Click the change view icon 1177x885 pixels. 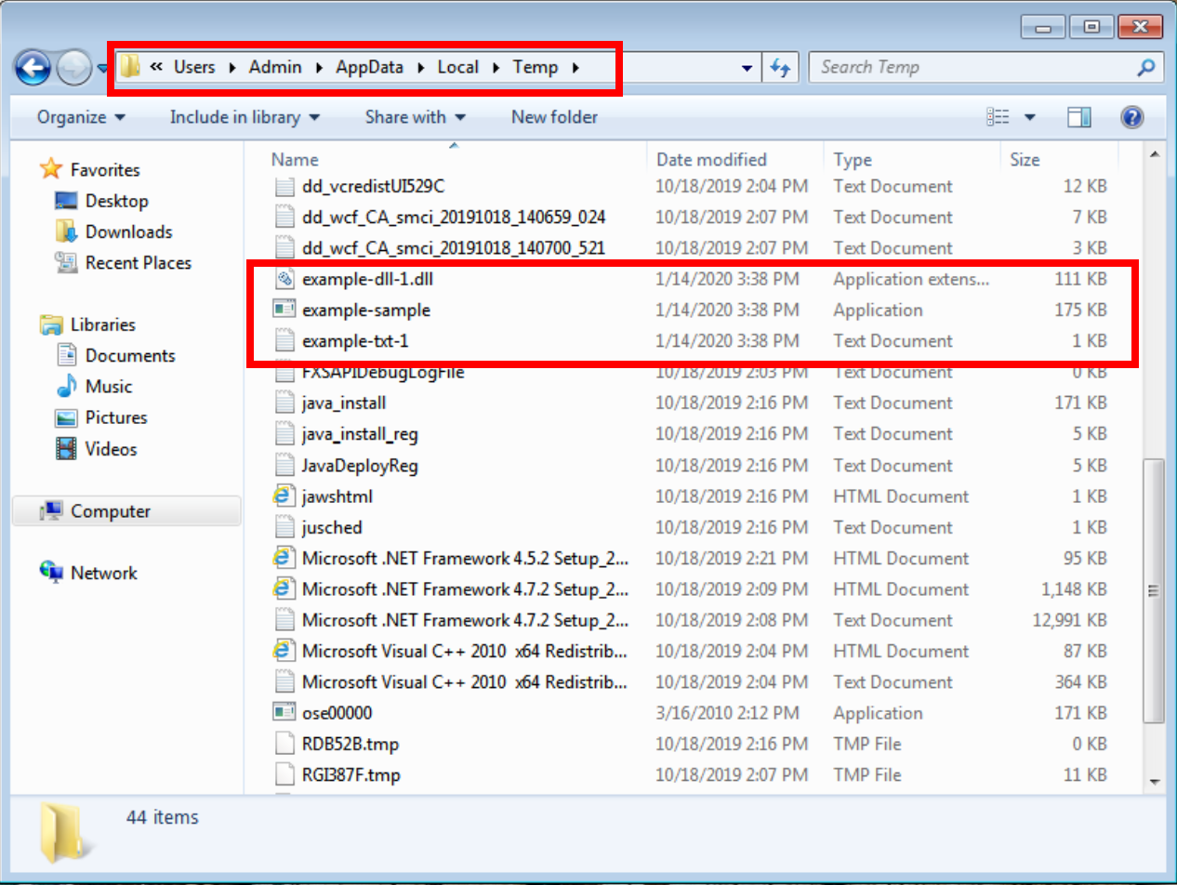coord(998,117)
